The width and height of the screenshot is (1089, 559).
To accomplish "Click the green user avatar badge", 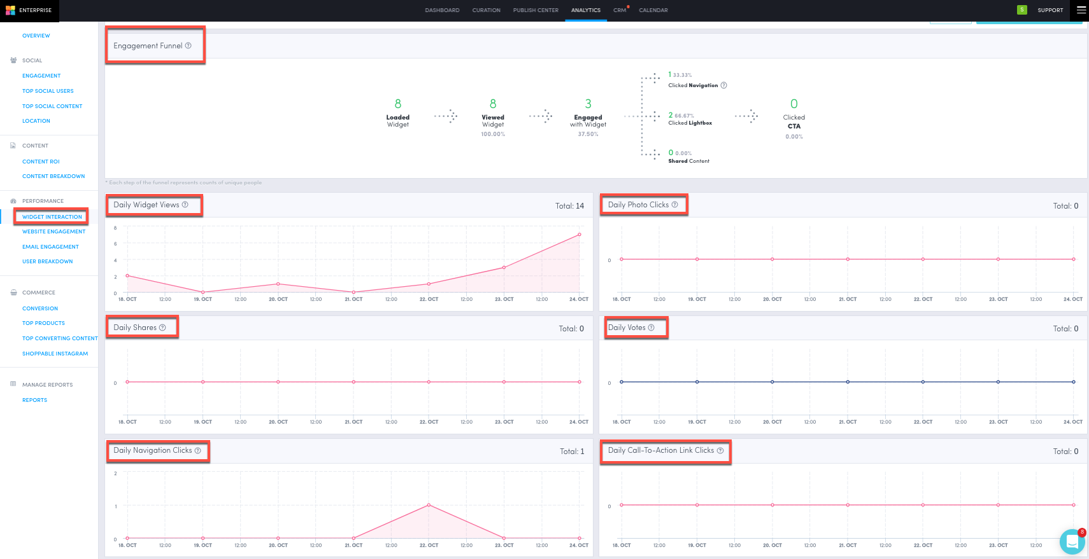I will (x=1022, y=10).
